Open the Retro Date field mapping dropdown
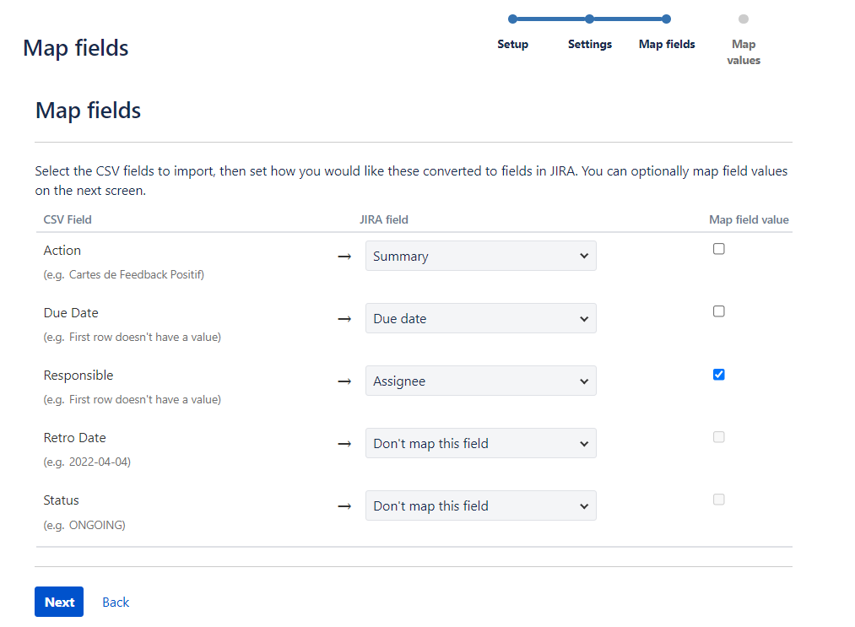The height and width of the screenshot is (627, 855). (x=480, y=443)
